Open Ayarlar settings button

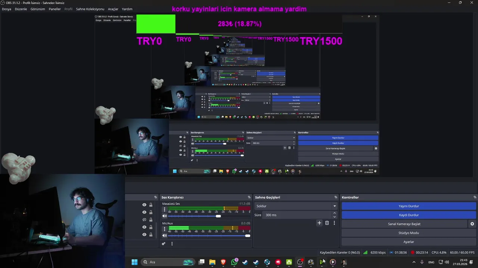click(x=409, y=242)
